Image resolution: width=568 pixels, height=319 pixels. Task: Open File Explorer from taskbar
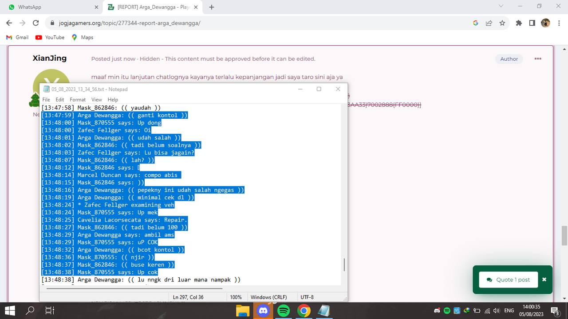coord(242,311)
